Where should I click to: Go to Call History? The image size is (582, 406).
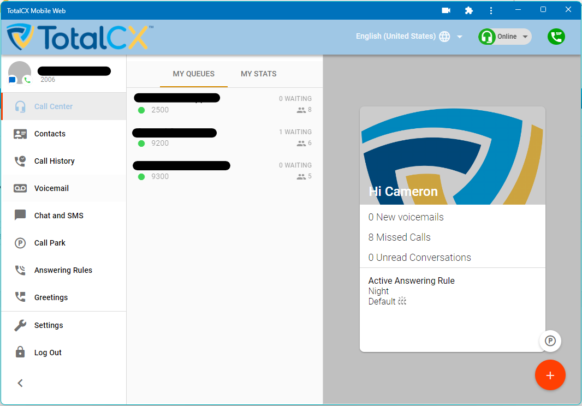(64, 161)
